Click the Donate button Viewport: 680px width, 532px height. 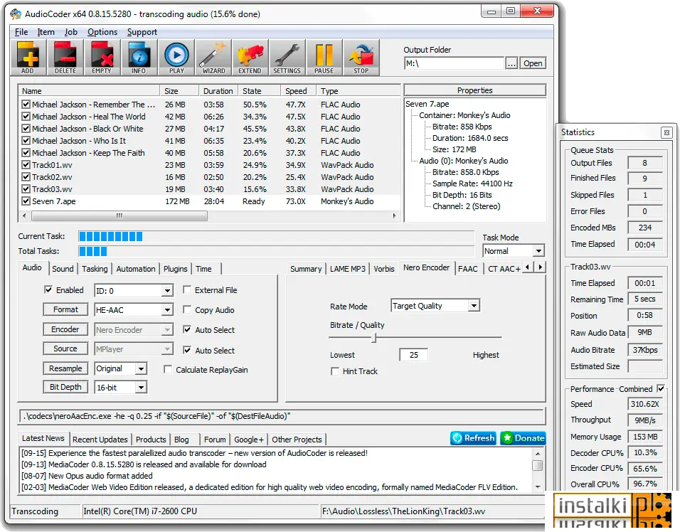click(x=523, y=438)
